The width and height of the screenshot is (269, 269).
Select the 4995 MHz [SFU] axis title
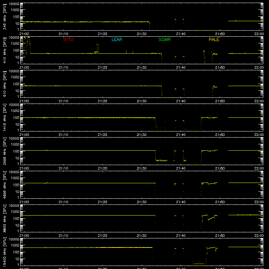tap(5, 185)
